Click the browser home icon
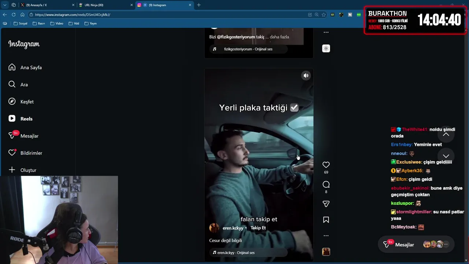This screenshot has width=469, height=264. pyautogui.click(x=22, y=15)
